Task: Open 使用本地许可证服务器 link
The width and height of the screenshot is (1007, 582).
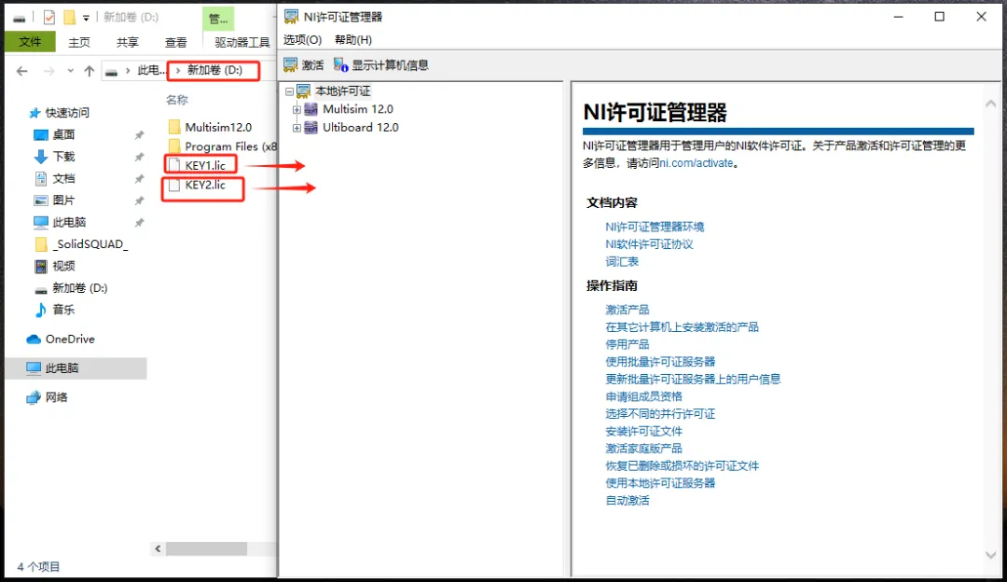Action: click(660, 483)
